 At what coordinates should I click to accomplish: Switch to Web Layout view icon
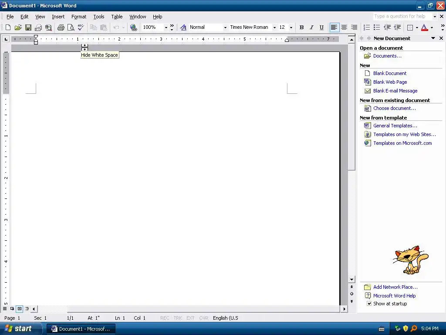12,308
